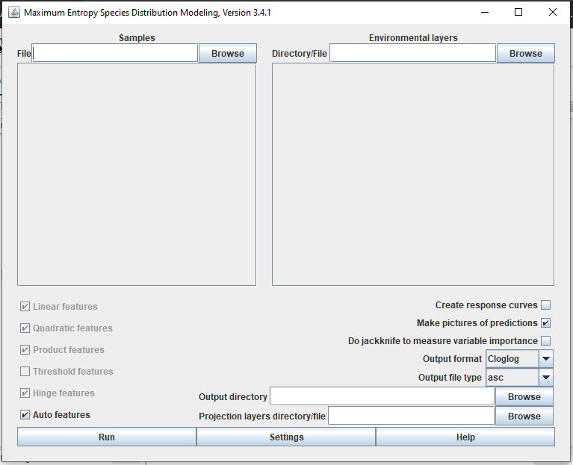Viewport: 573px width, 465px height.
Task: Click into the Output directory field
Action: 382,396
